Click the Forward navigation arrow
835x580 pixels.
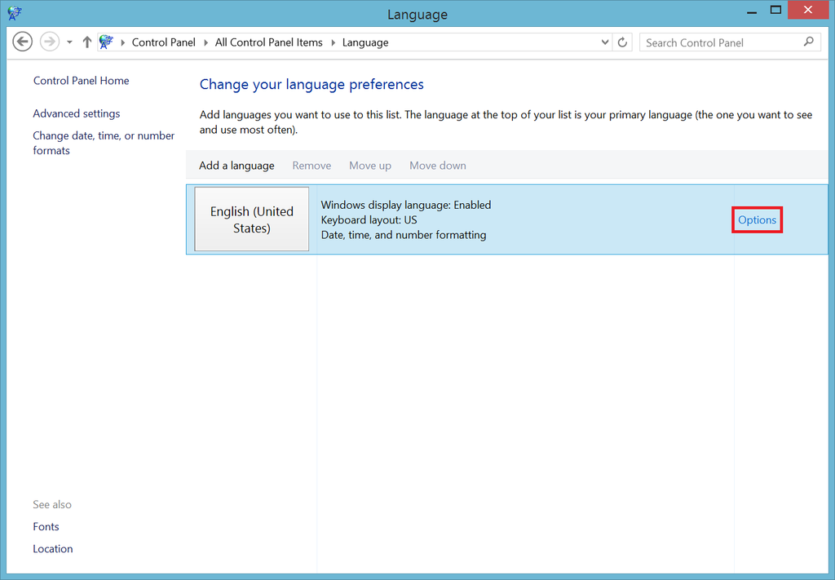pos(47,41)
